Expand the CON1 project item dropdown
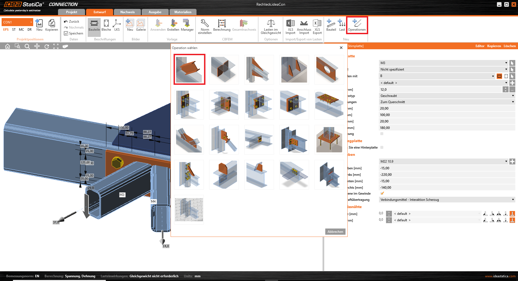The width and height of the screenshot is (518, 281). point(31,22)
